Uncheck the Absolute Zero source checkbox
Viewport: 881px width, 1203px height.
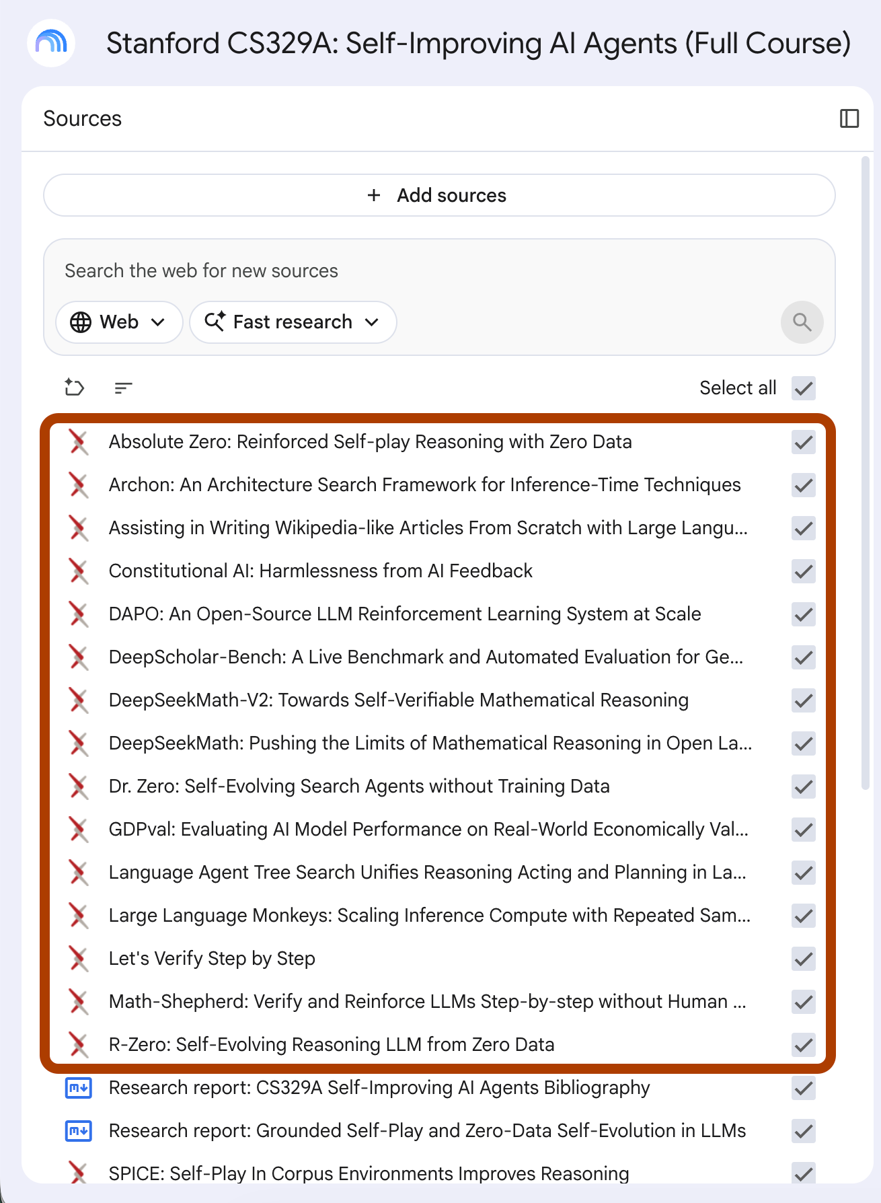[x=804, y=442]
